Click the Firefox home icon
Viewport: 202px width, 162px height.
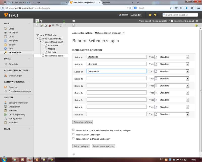[192, 8]
